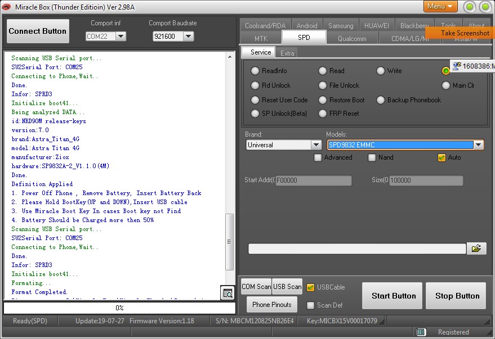The image size is (495, 339).
Task: Click the USB Scan button
Action: click(287, 287)
